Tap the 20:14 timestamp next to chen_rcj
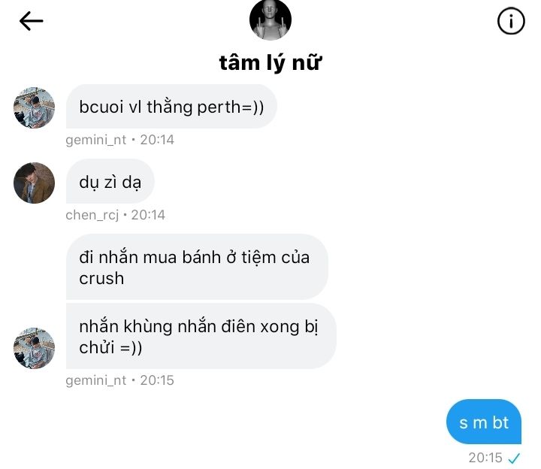541x469 pixels. pos(148,215)
